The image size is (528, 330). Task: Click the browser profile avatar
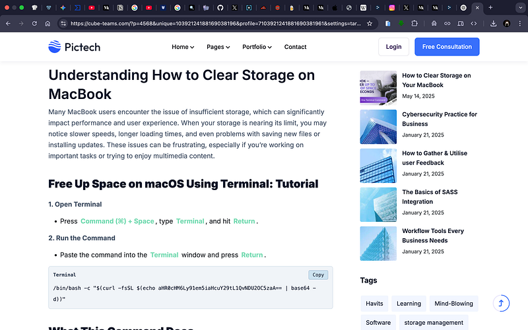coord(506,23)
